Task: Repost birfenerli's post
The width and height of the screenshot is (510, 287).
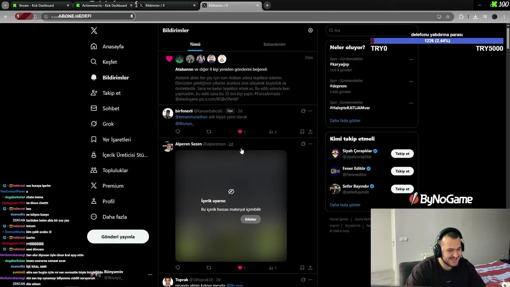Action: (x=209, y=132)
